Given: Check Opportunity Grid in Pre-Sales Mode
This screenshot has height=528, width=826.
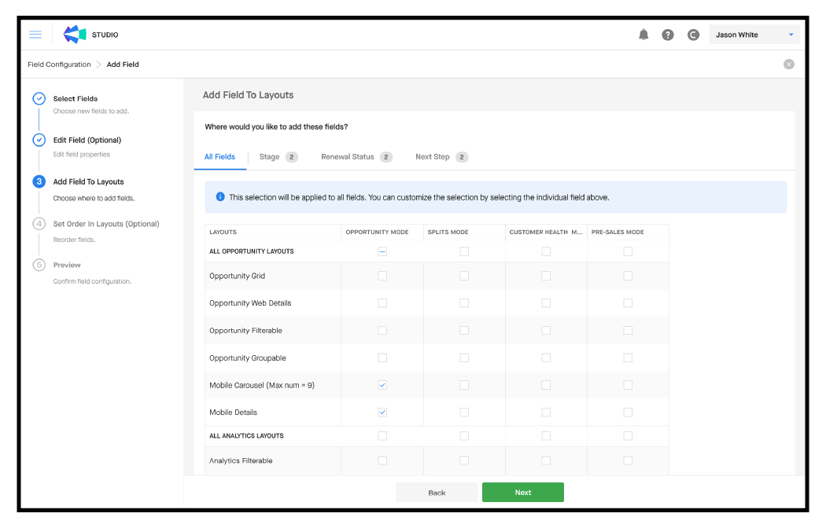Looking at the screenshot, I should (628, 276).
